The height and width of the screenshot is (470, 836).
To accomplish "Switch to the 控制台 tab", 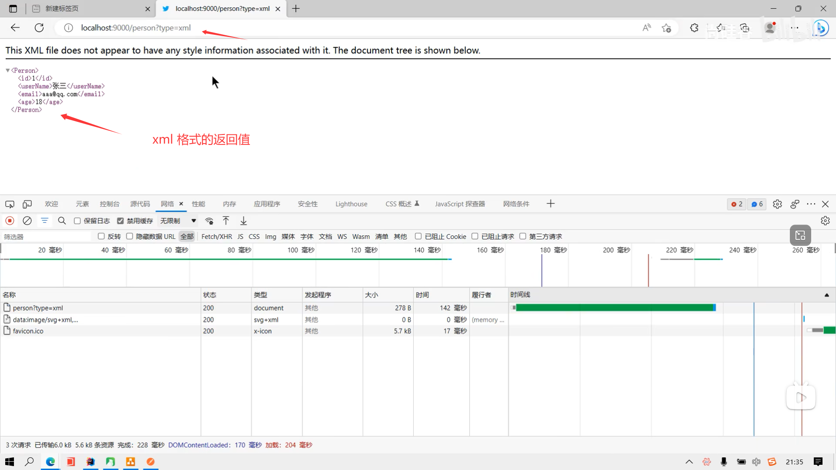I will [109, 204].
